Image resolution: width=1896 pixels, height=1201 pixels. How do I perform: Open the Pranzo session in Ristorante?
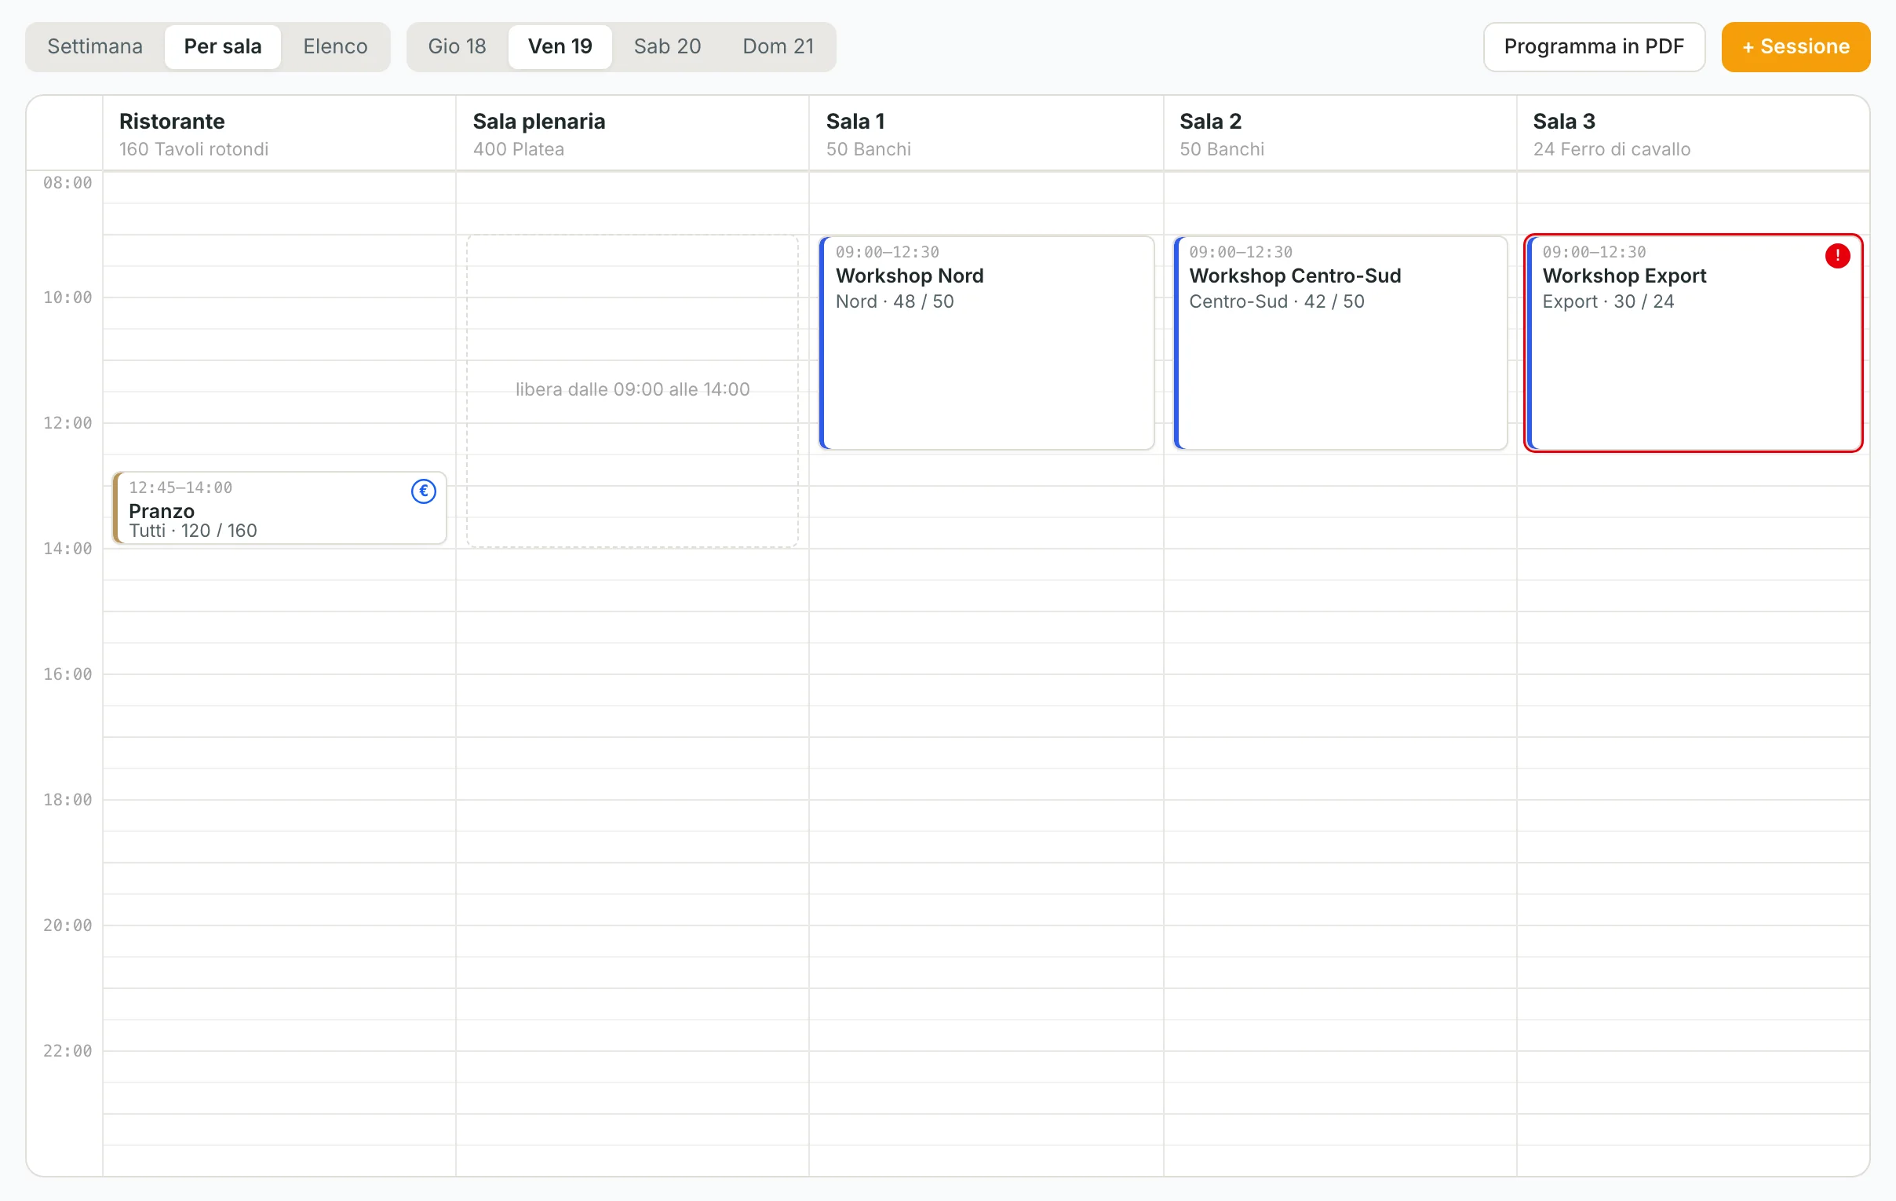279,508
